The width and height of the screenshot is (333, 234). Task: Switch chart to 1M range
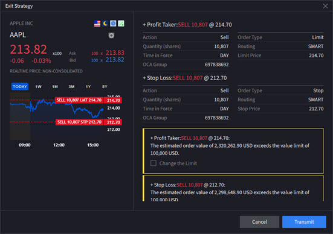tap(55, 86)
